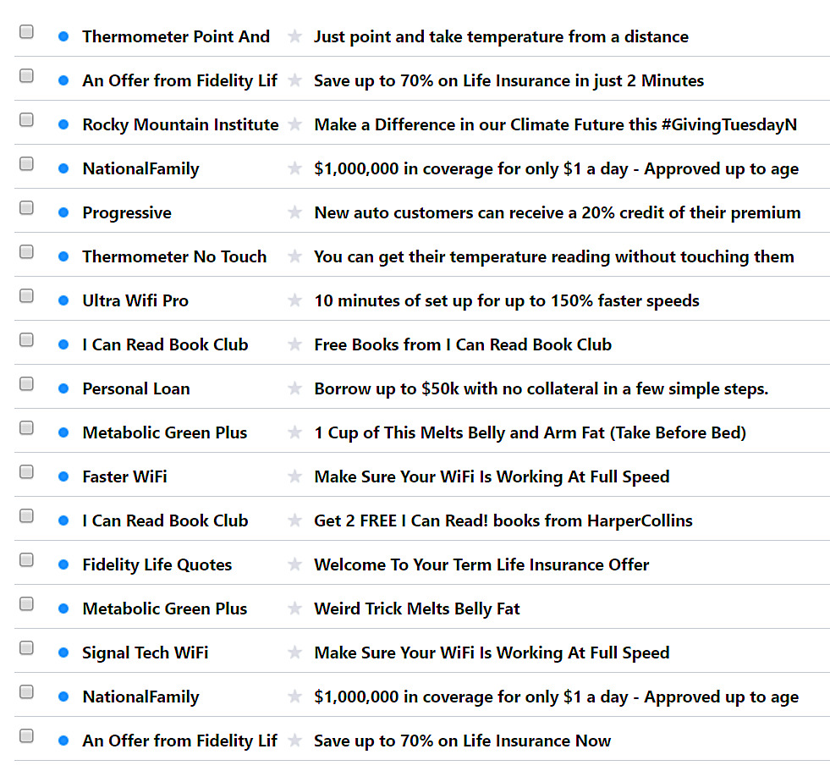The height and width of the screenshot is (771, 830).
Task: Check the Personal Loan email checkbox
Action: (26, 383)
